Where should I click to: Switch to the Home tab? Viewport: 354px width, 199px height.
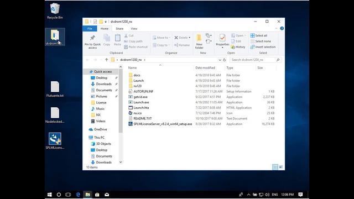point(105,29)
